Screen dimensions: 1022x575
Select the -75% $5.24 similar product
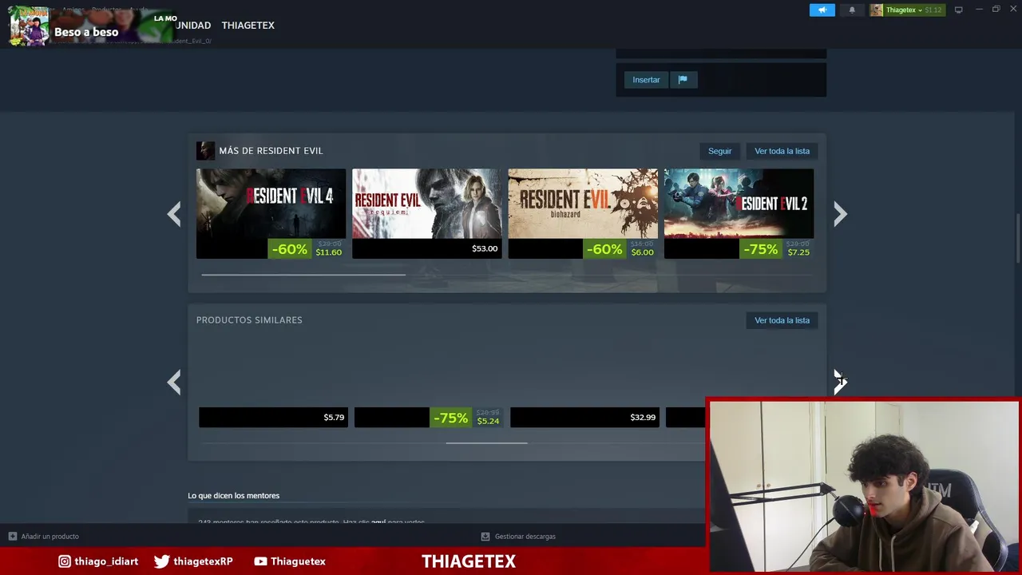[x=429, y=417]
